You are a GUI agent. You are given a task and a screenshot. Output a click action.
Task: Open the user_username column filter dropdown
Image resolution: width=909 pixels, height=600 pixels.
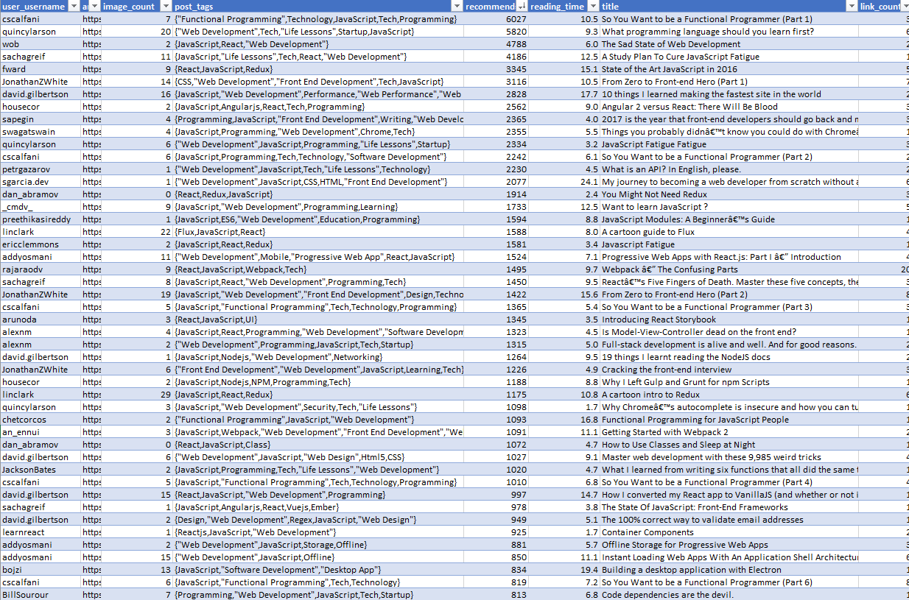[72, 7]
